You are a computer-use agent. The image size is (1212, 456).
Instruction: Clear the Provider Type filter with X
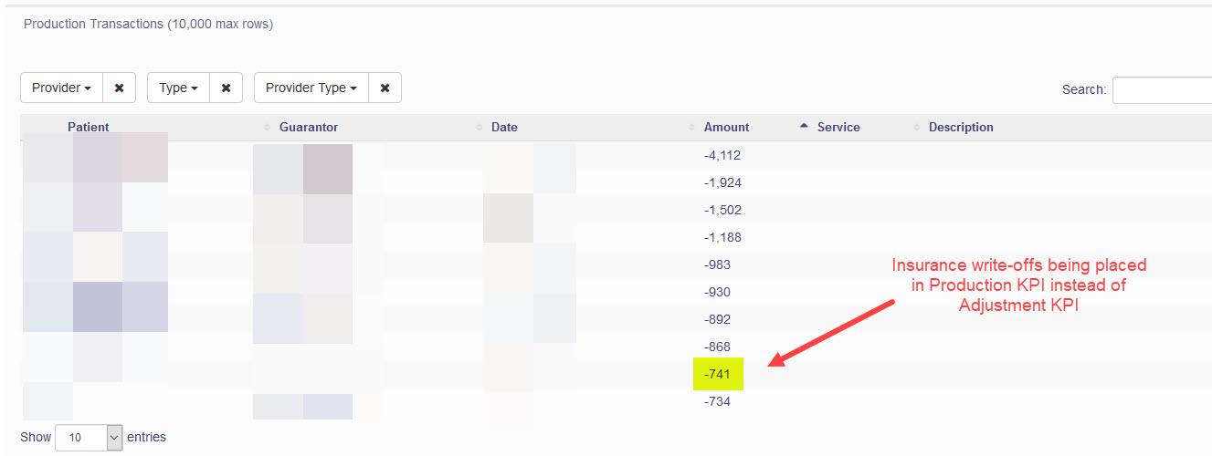pyautogui.click(x=385, y=88)
